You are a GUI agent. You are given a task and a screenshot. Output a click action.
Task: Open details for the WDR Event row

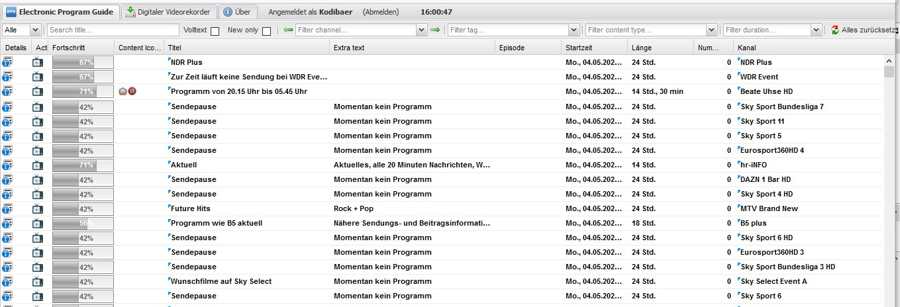(x=7, y=77)
